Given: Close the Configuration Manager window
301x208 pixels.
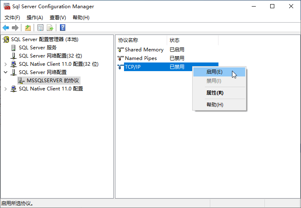Looking at the screenshot, I should 291,6.
